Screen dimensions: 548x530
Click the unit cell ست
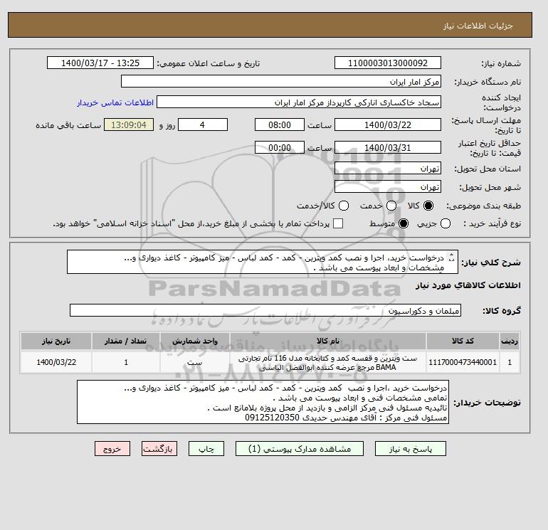pyautogui.click(x=195, y=362)
